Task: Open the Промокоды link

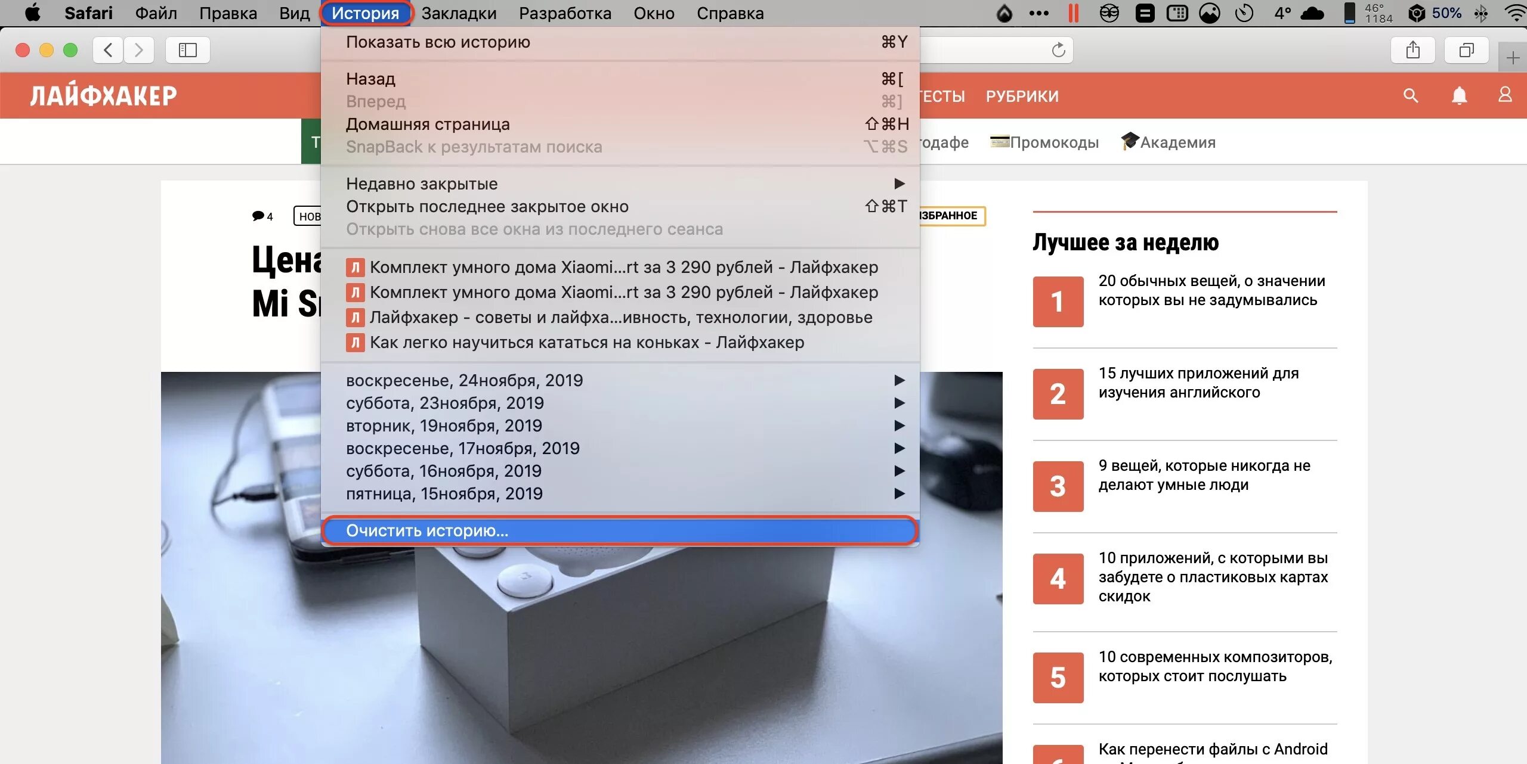Action: pyautogui.click(x=1044, y=142)
